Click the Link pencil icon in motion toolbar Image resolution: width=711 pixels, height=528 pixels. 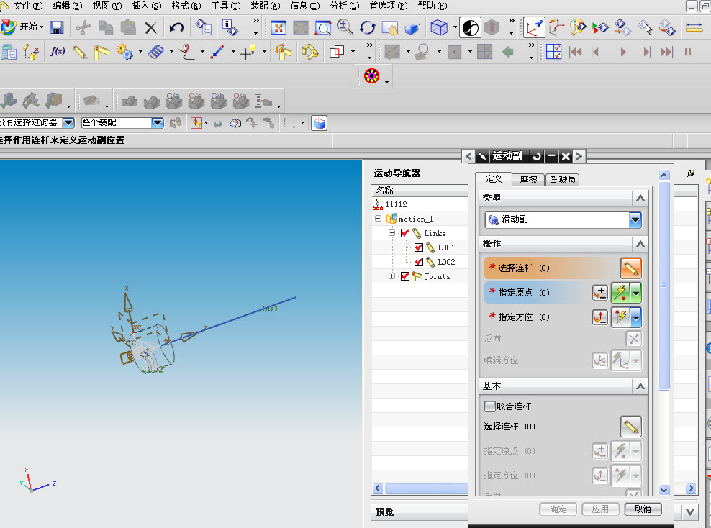tap(80, 52)
